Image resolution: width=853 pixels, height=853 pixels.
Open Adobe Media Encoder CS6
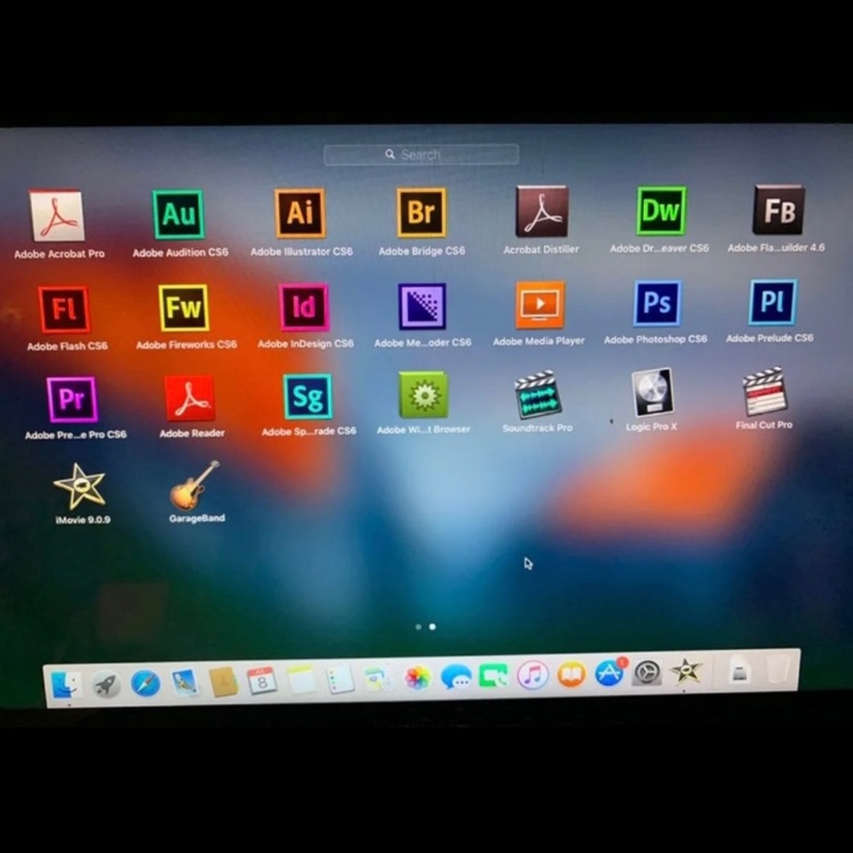422,305
